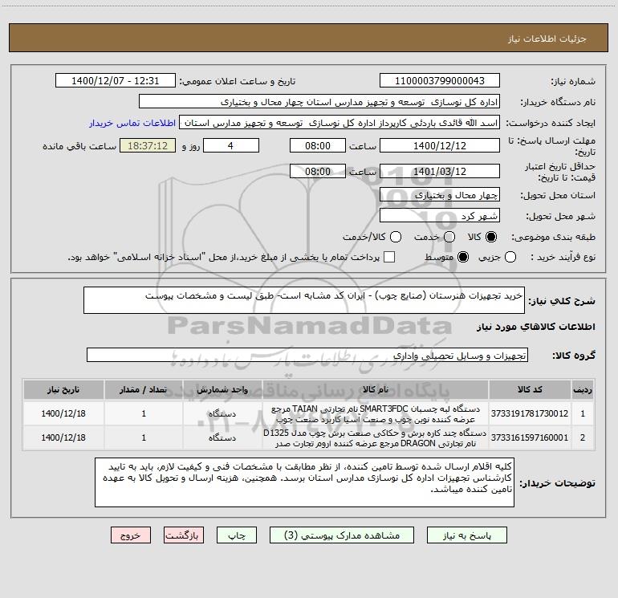Click the بازگشت back button
This screenshot has width=618, height=598.
[x=184, y=535]
